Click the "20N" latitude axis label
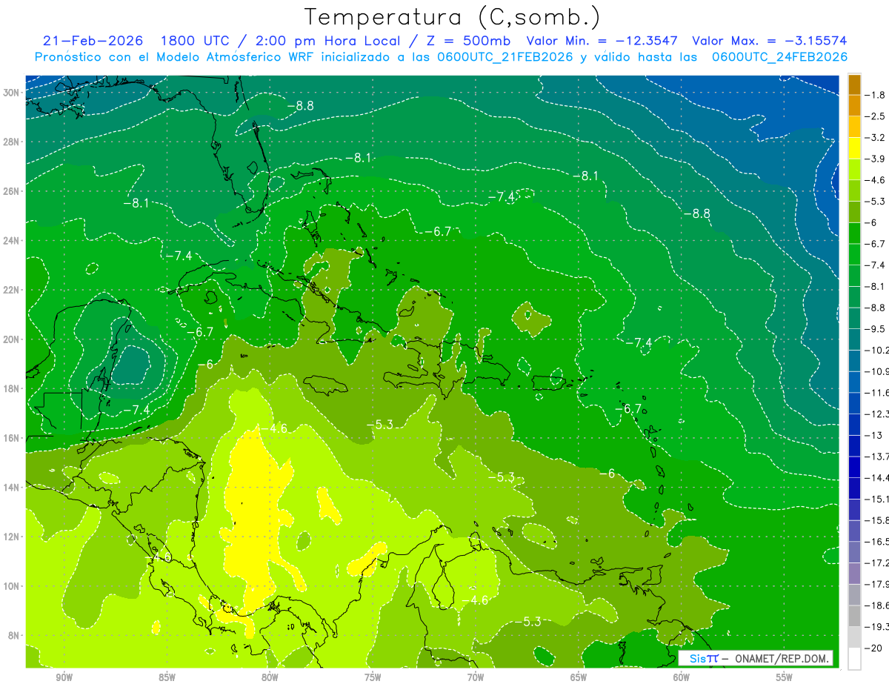Viewport: 889px width, 687px height. tap(12, 339)
